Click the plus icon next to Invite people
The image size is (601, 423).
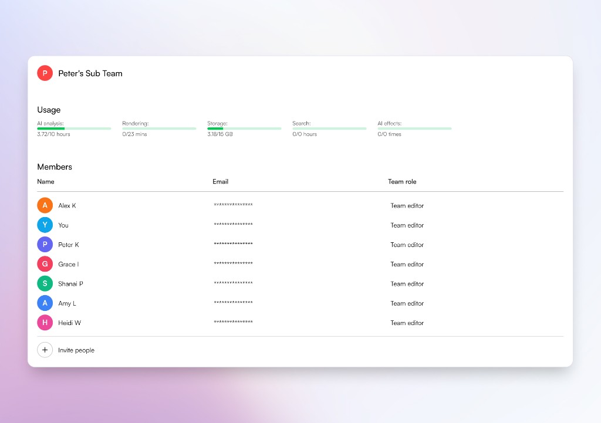(x=45, y=349)
